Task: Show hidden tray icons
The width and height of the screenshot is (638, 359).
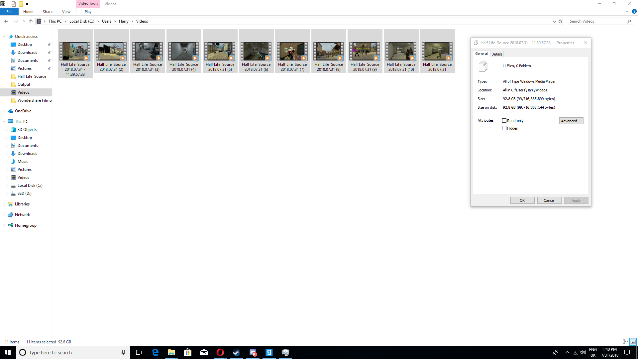Action: coord(567,352)
